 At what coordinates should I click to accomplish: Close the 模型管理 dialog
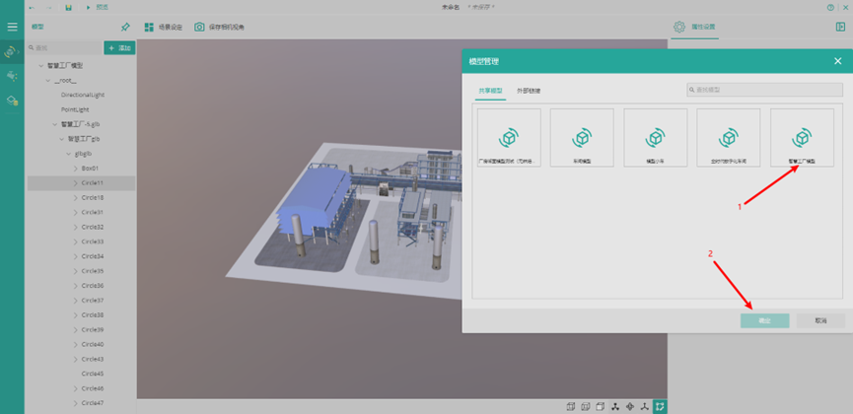[x=838, y=61]
